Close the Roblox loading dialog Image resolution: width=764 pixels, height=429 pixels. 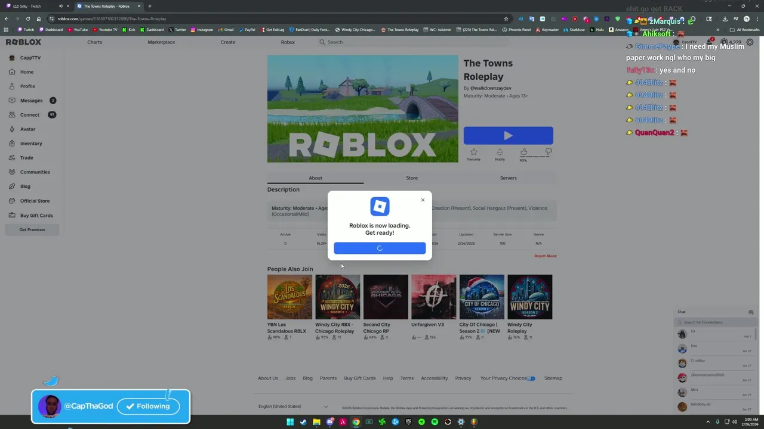pos(423,200)
